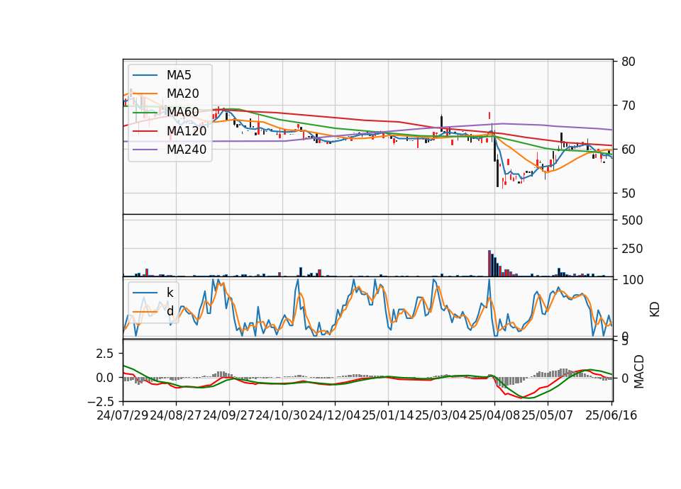Screen dimensions: 681x489
Task: Click the 24/10/30 date axis label
Action: pos(282,415)
